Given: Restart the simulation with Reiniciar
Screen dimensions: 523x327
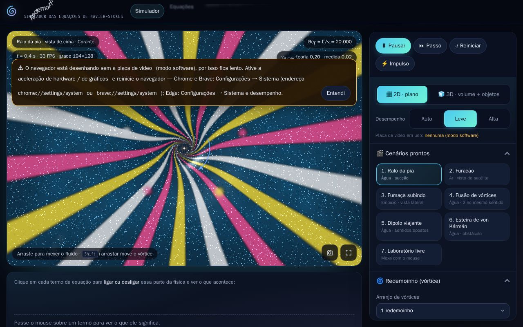Looking at the screenshot, I should (x=468, y=46).
